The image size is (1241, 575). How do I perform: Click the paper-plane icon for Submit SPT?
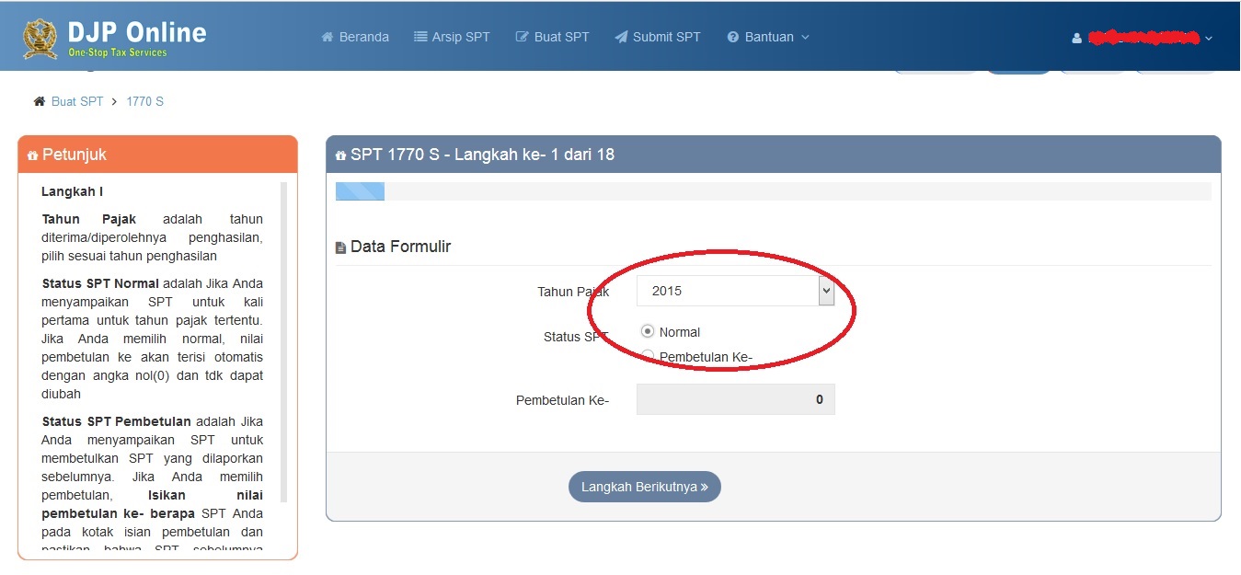pyautogui.click(x=623, y=37)
